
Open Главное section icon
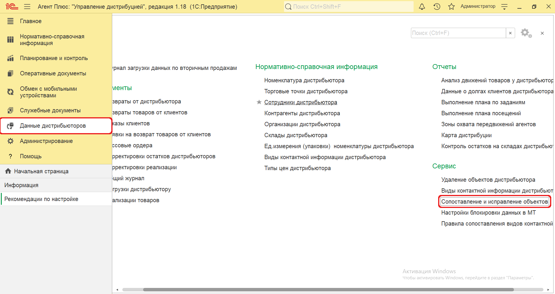point(10,21)
